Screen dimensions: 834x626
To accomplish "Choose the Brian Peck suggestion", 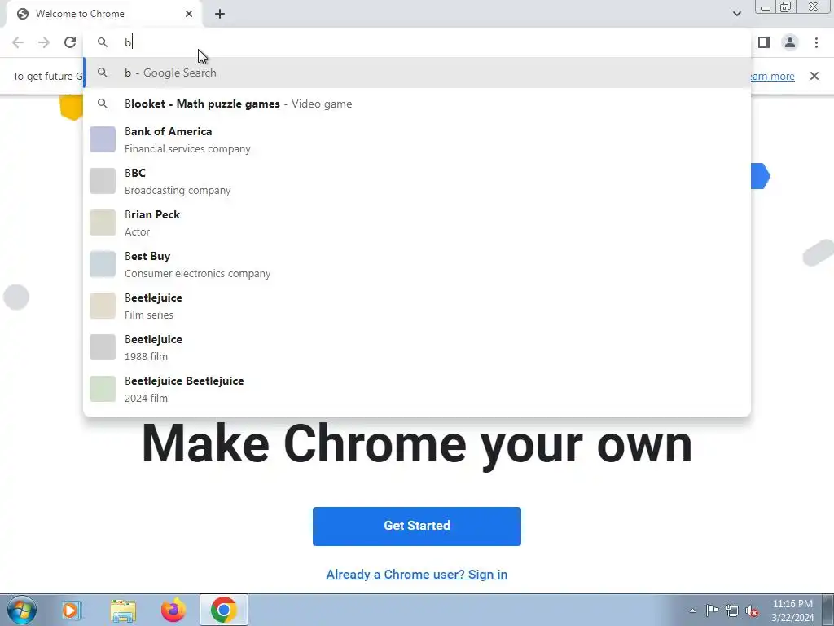I will coord(417,223).
